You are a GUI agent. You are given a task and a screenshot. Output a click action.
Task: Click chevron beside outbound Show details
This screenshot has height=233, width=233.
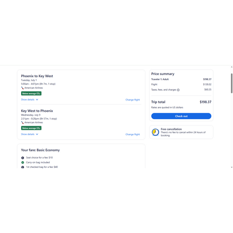click(x=37, y=99)
